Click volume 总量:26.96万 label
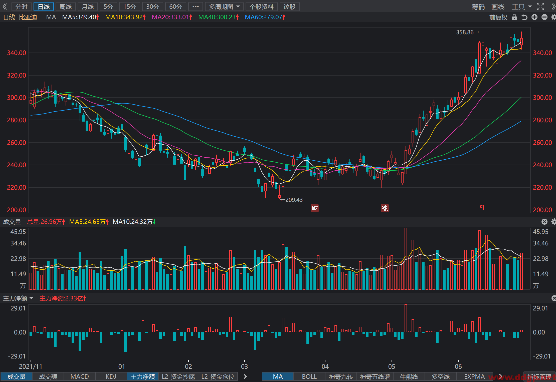The image size is (556, 382). point(46,222)
